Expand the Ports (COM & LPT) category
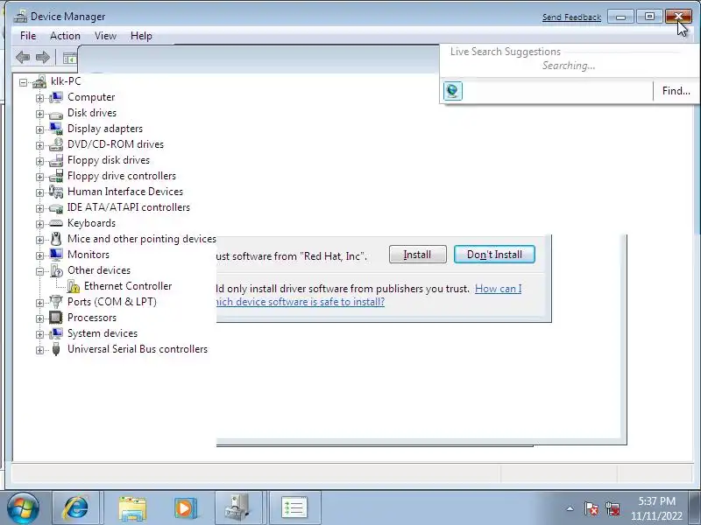Viewport: 701px width, 525px height. (39, 303)
